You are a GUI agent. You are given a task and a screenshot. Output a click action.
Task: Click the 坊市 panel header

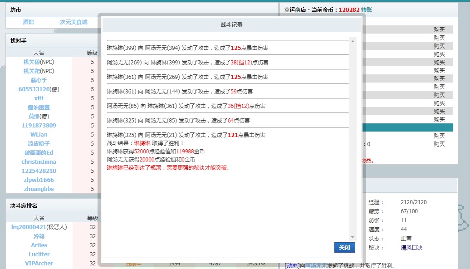[15, 10]
